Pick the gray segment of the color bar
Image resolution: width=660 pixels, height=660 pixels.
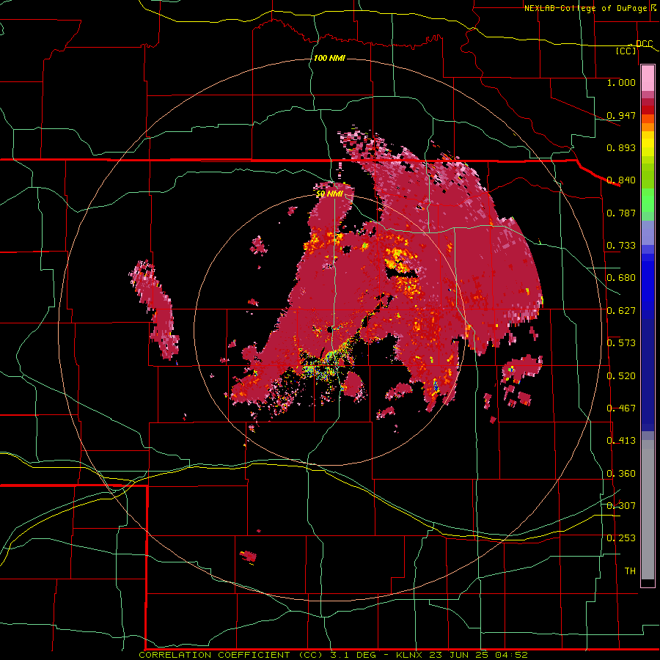(x=648, y=510)
